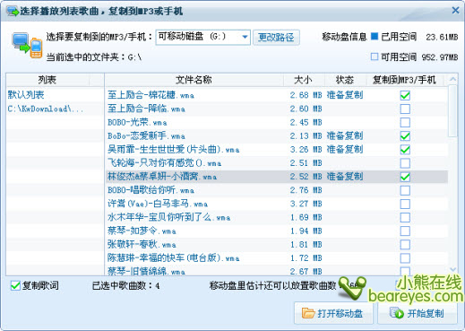Click the empty 可用空间 legend square
The image size is (465, 331).
click(375, 57)
